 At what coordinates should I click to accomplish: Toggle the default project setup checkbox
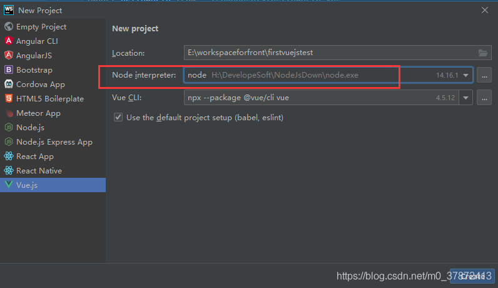[x=118, y=117]
